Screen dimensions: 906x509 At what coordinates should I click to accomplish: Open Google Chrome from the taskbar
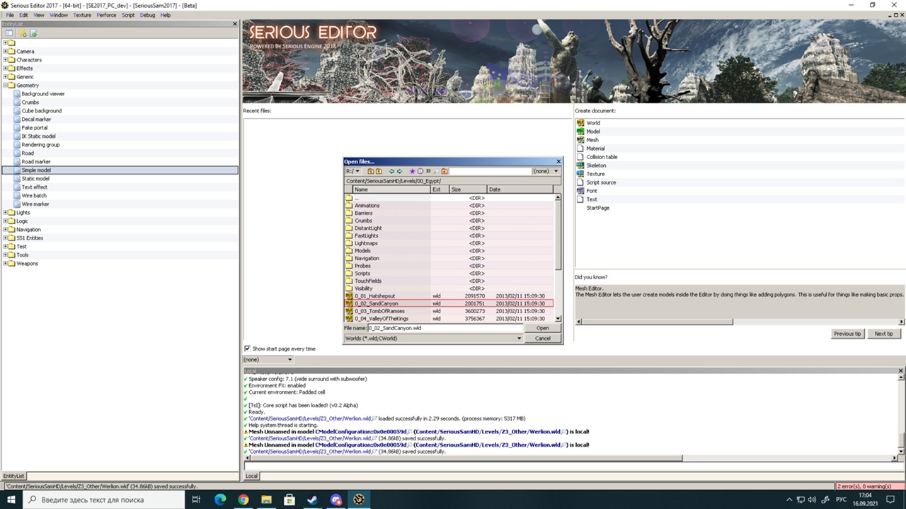(243, 499)
